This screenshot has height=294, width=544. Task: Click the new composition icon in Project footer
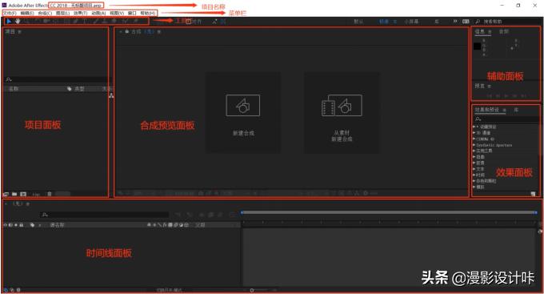coord(23,194)
